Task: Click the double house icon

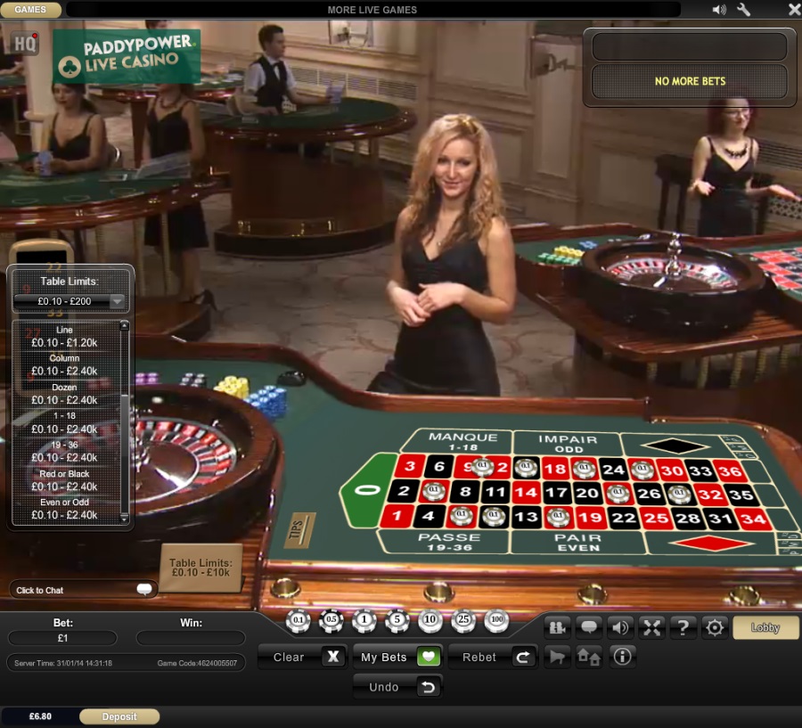Action: (x=589, y=657)
